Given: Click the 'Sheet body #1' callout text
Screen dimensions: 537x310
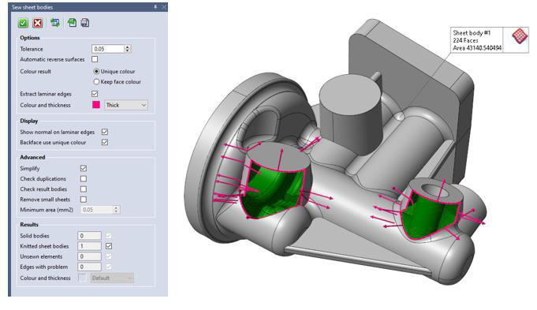Looking at the screenshot, I should click(x=472, y=33).
